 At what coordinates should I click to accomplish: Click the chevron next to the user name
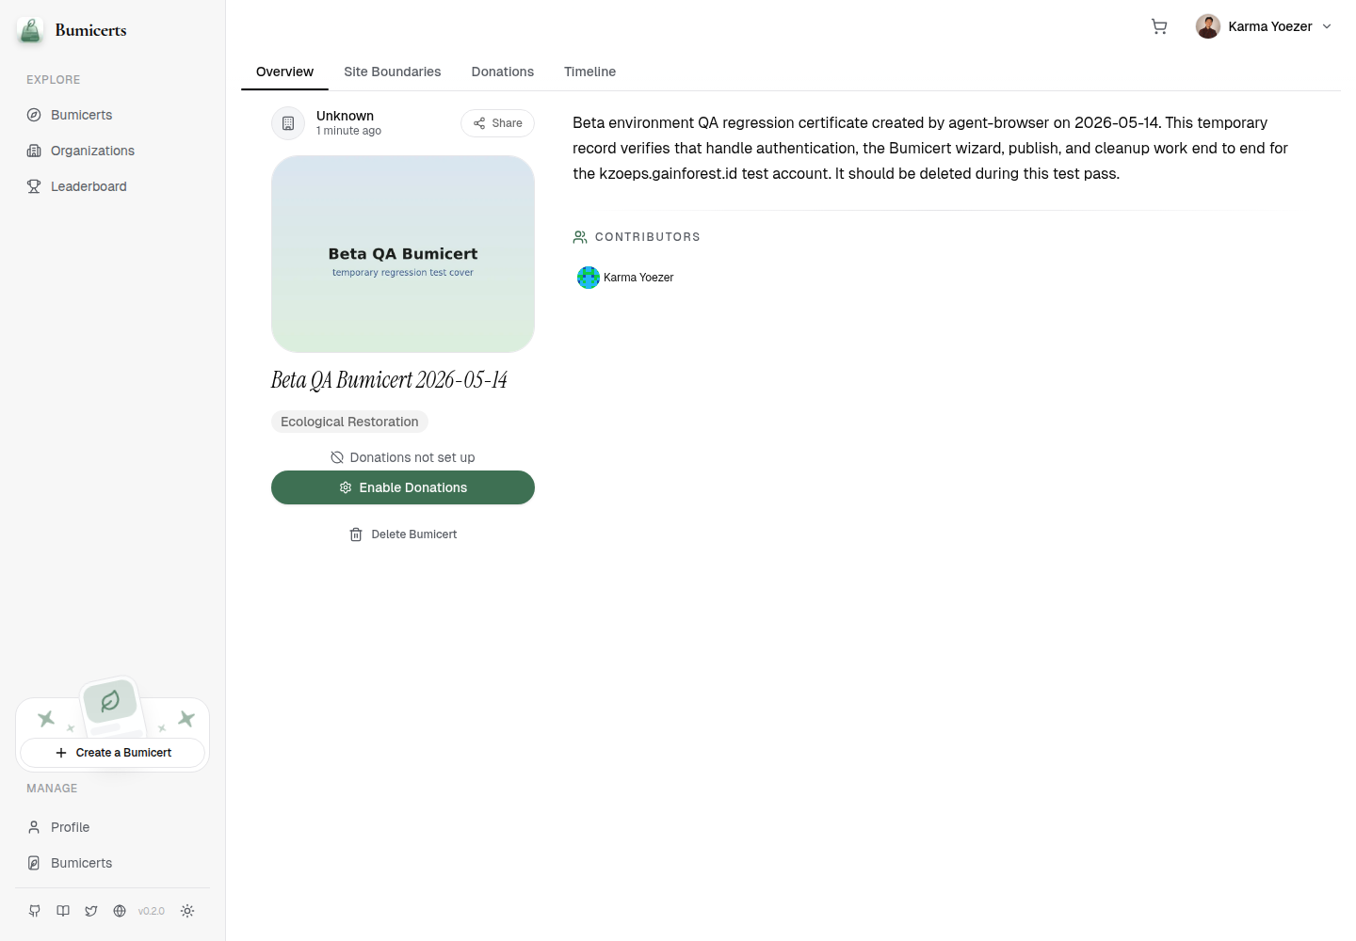tap(1327, 26)
